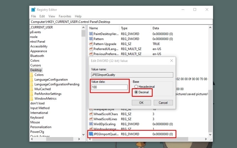Click the Pattern DWORD value icon
Viewport: 237px width, 148px height.
tap(91, 39)
